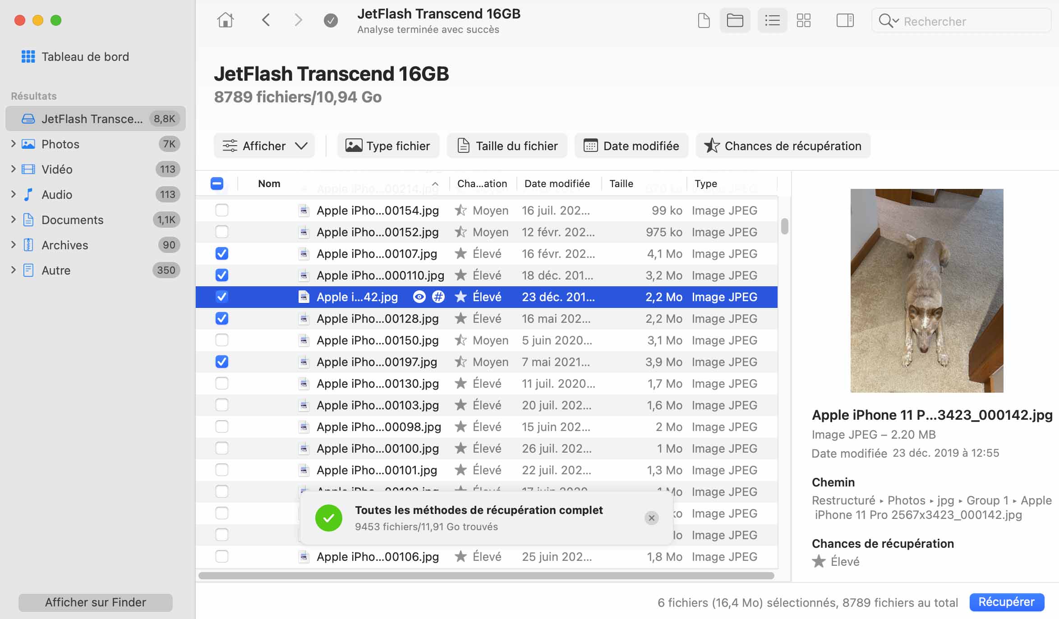1059x619 pixels.
Task: Uncheck the box for Apple iPho...000110.jpg
Action: (222, 275)
